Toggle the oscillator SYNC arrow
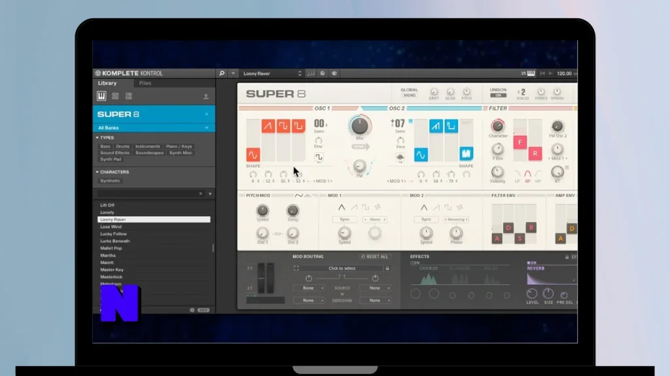 click(361, 147)
